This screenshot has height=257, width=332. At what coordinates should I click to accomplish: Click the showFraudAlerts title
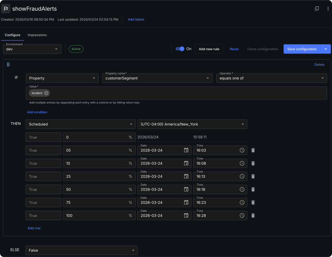(35, 9)
